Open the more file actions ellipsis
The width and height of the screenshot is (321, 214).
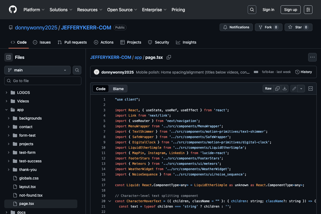click(312, 57)
